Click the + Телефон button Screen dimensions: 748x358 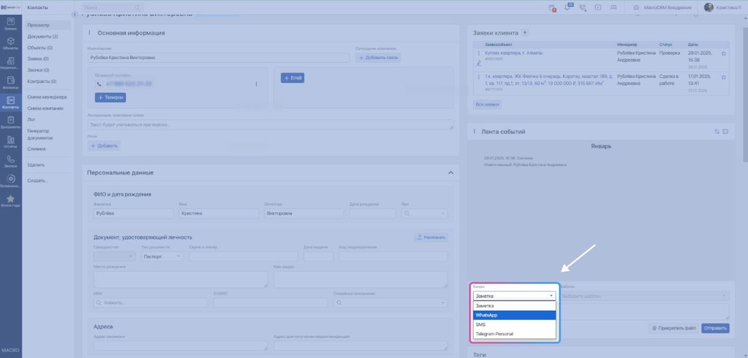click(x=110, y=97)
